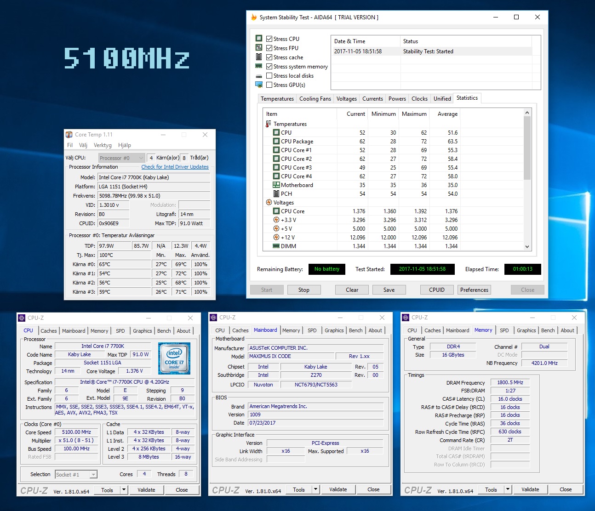Click Validate in CPU-Z CPU window
595x511 pixels.
click(x=146, y=490)
